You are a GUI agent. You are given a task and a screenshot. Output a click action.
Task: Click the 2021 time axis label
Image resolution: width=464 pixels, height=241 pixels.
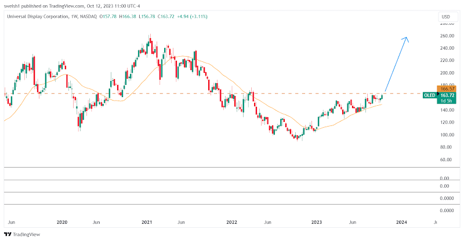[x=147, y=222]
